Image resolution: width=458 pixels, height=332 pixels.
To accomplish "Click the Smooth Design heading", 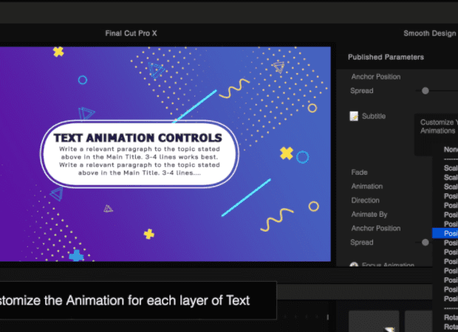I will tap(430, 33).
